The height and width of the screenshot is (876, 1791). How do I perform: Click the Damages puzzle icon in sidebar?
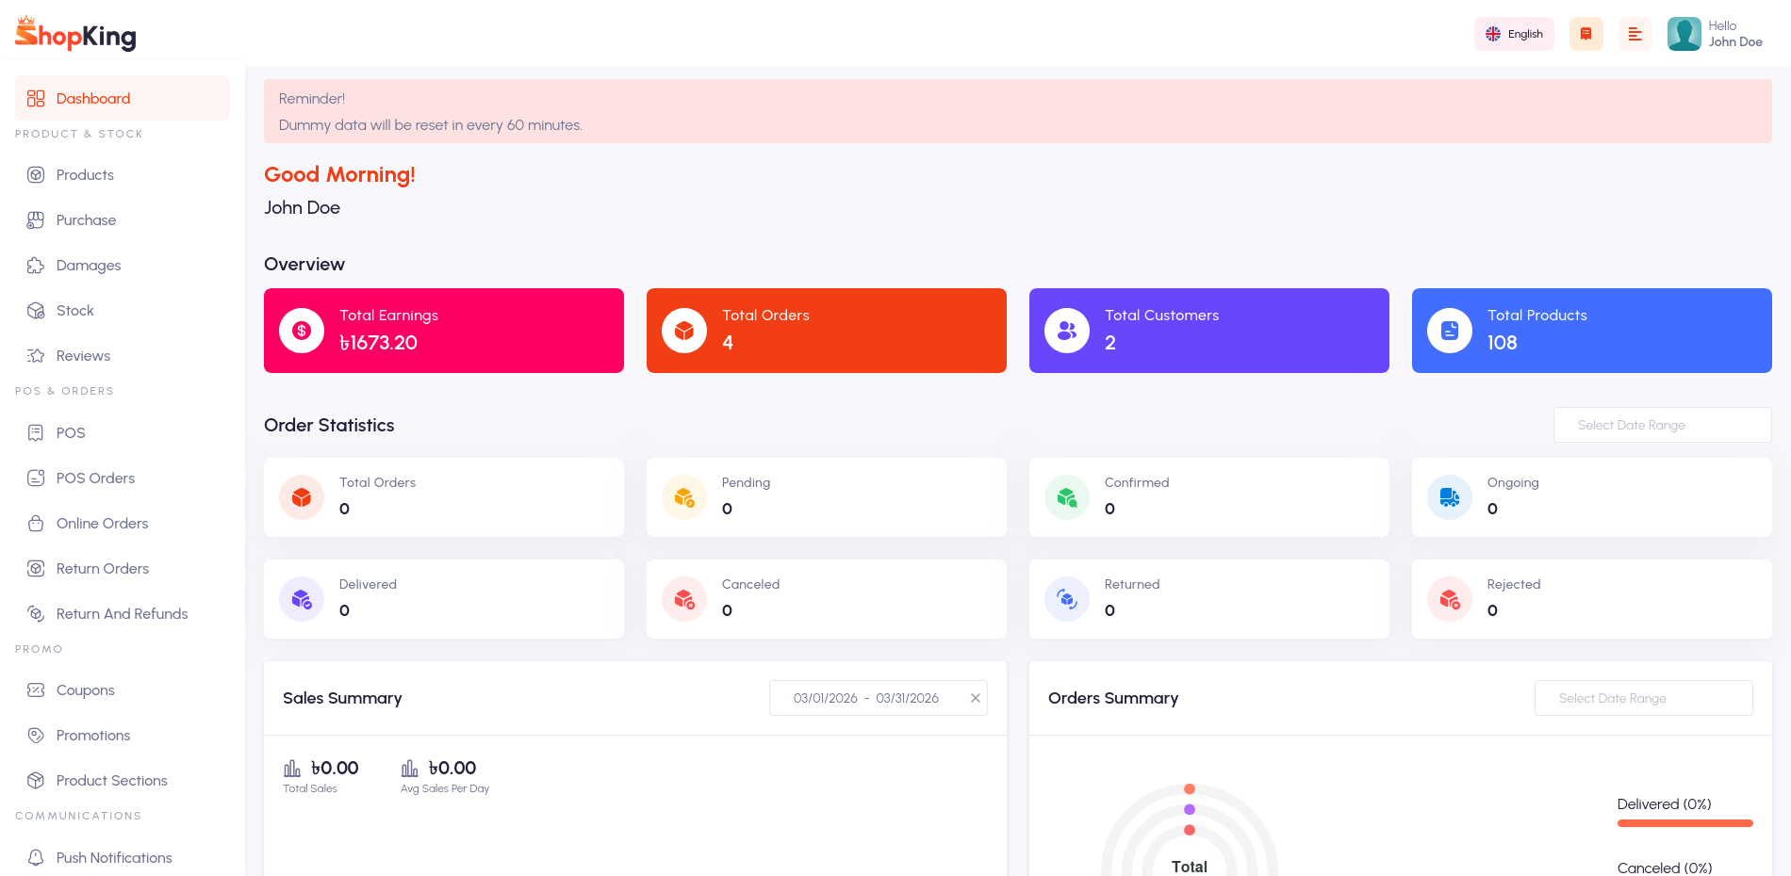(36, 266)
